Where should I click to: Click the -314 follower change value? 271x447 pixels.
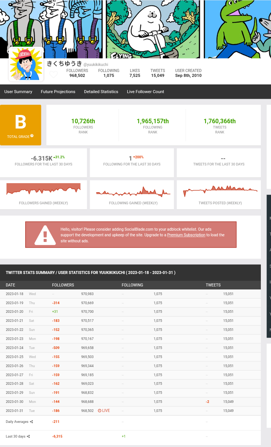click(56, 303)
